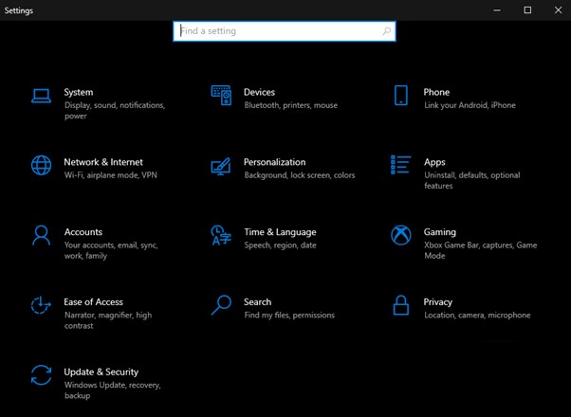Click 'Bluetooth, printers, mouse' description

[291, 105]
